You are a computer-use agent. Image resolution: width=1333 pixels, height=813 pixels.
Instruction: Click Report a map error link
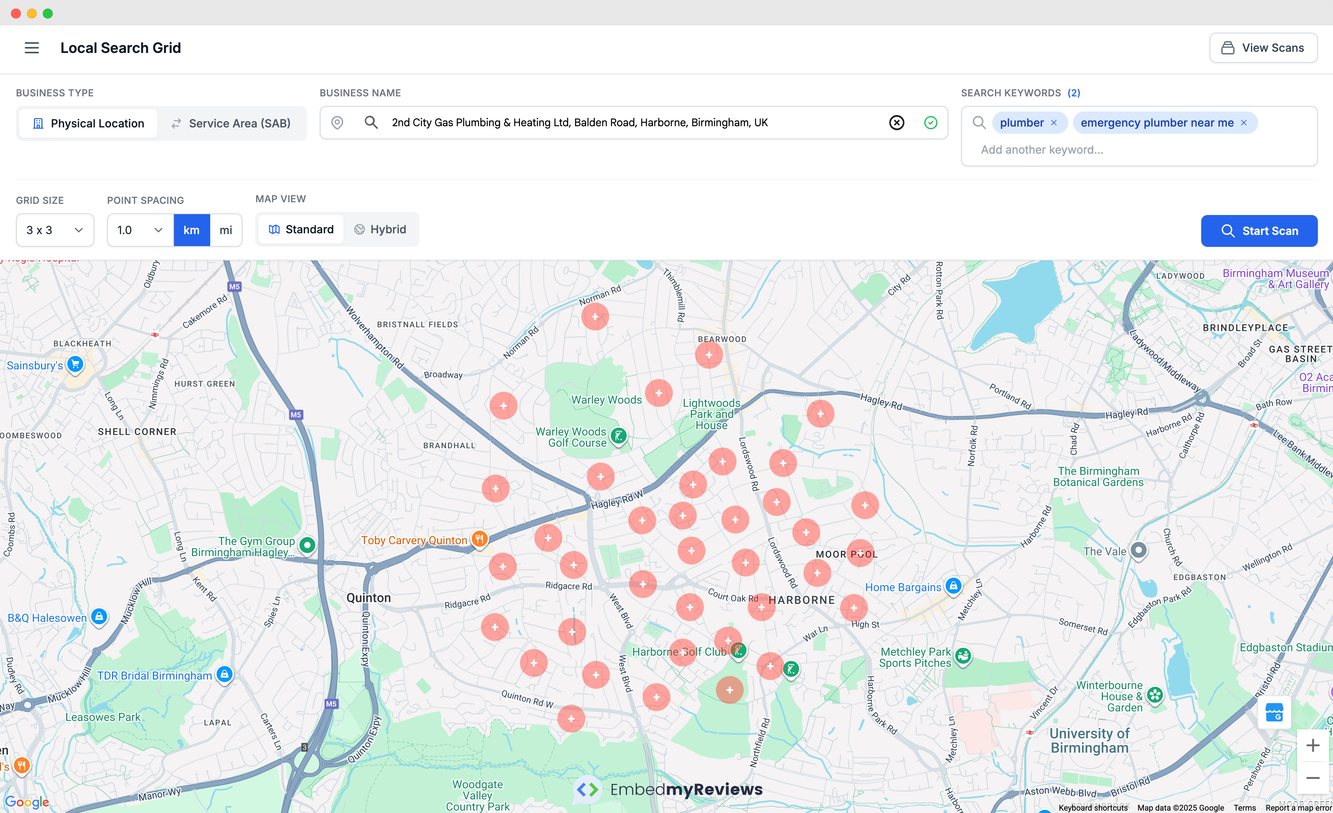coord(1298,807)
